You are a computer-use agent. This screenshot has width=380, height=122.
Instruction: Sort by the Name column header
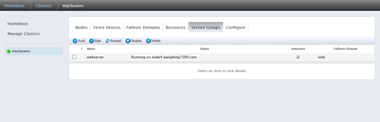[91, 49]
